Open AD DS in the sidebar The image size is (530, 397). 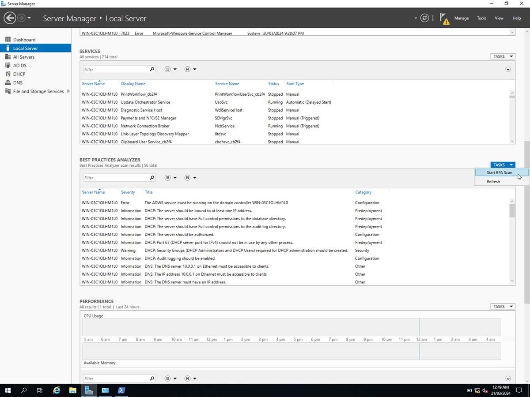[20, 65]
